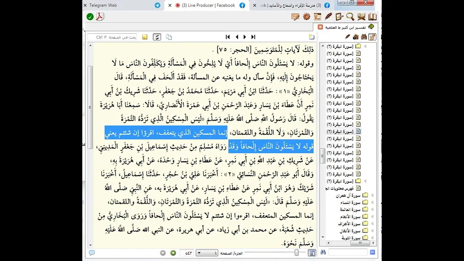Click the green checkmark icon

[x=90, y=16]
